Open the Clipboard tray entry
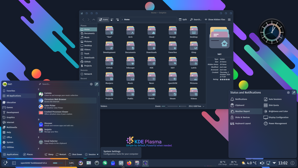 click(246, 105)
